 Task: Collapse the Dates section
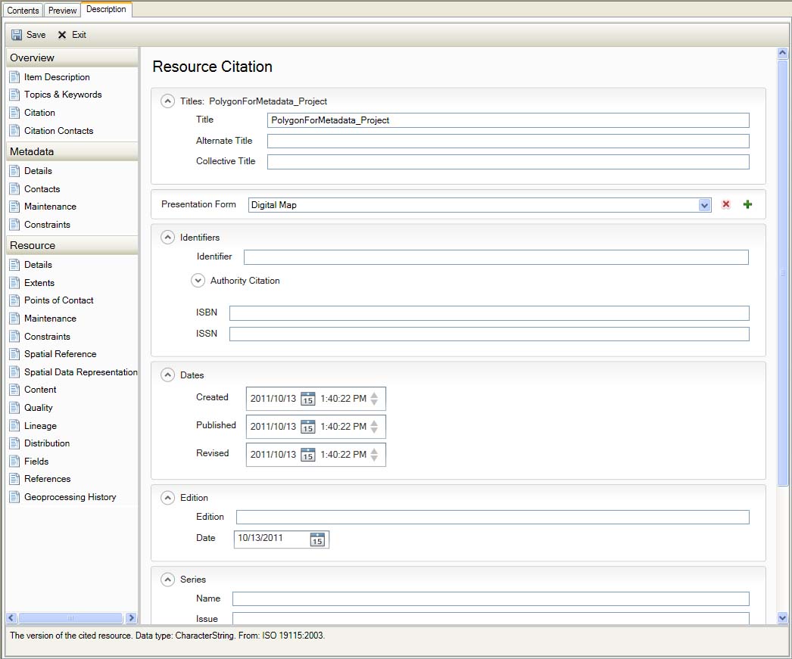[168, 375]
